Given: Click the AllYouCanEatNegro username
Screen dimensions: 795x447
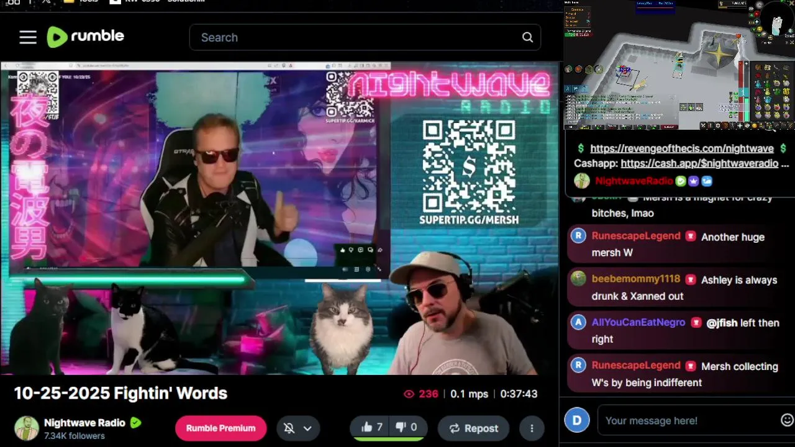Looking at the screenshot, I should pyautogui.click(x=638, y=322).
